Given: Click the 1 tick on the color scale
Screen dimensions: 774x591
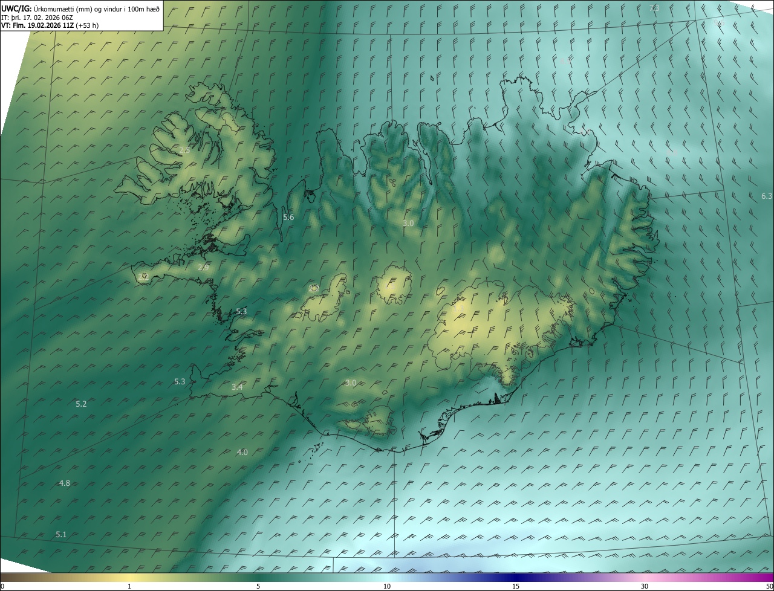Looking at the screenshot, I should [x=129, y=586].
